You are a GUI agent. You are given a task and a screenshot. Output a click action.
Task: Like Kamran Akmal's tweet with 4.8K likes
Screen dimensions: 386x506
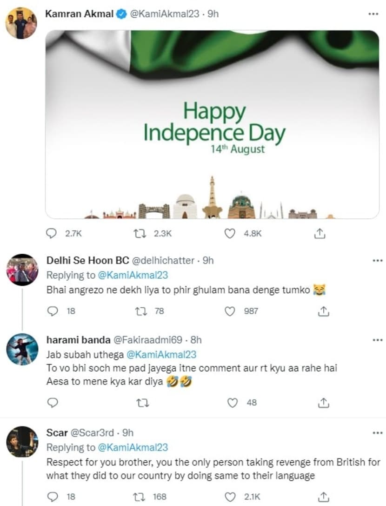coord(230,233)
